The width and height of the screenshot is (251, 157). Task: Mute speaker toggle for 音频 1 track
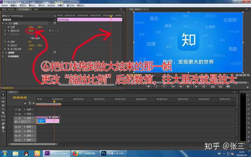[x=16, y=127]
